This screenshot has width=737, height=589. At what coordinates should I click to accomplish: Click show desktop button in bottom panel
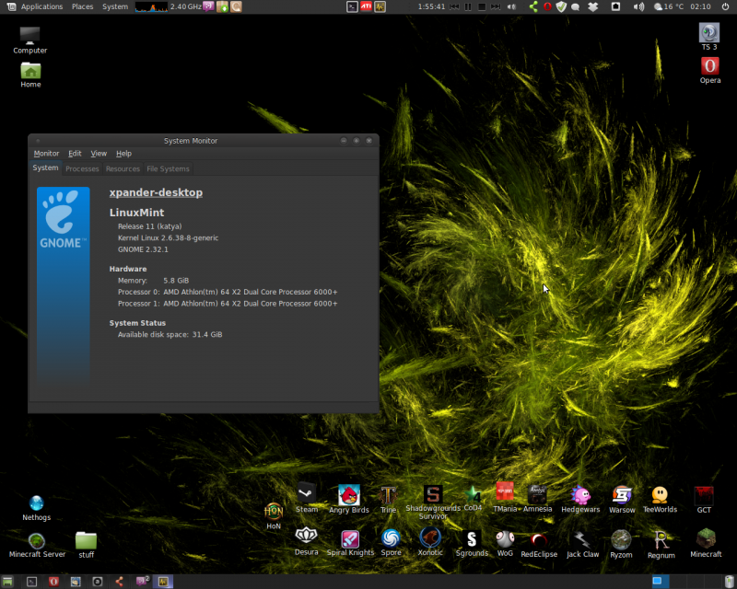pyautogui.click(x=7, y=582)
